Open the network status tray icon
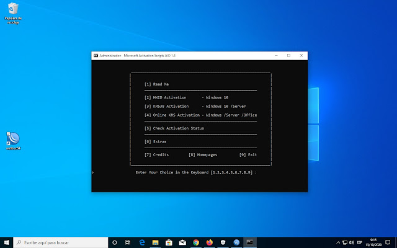 tap(345, 242)
